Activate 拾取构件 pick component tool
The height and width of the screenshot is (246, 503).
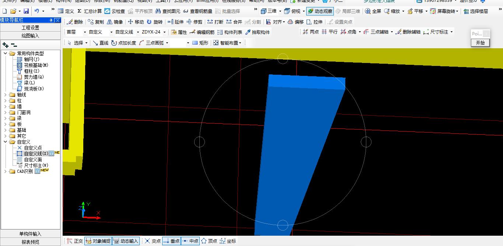tap(257, 32)
